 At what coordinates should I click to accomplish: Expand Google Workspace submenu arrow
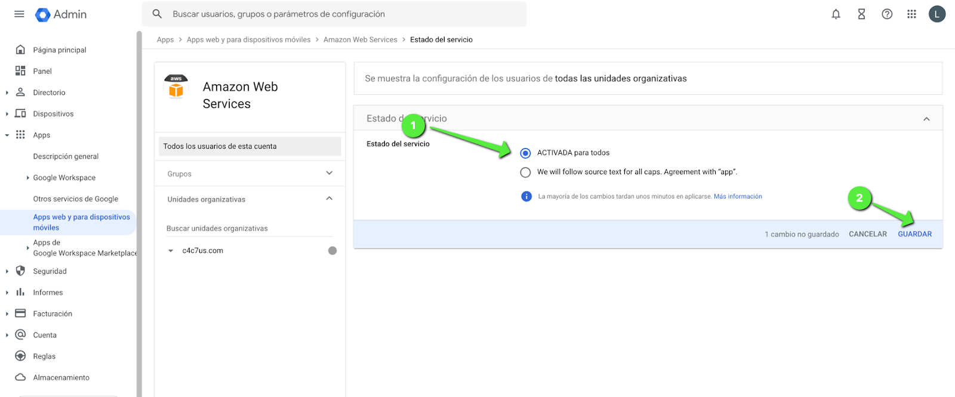click(28, 178)
